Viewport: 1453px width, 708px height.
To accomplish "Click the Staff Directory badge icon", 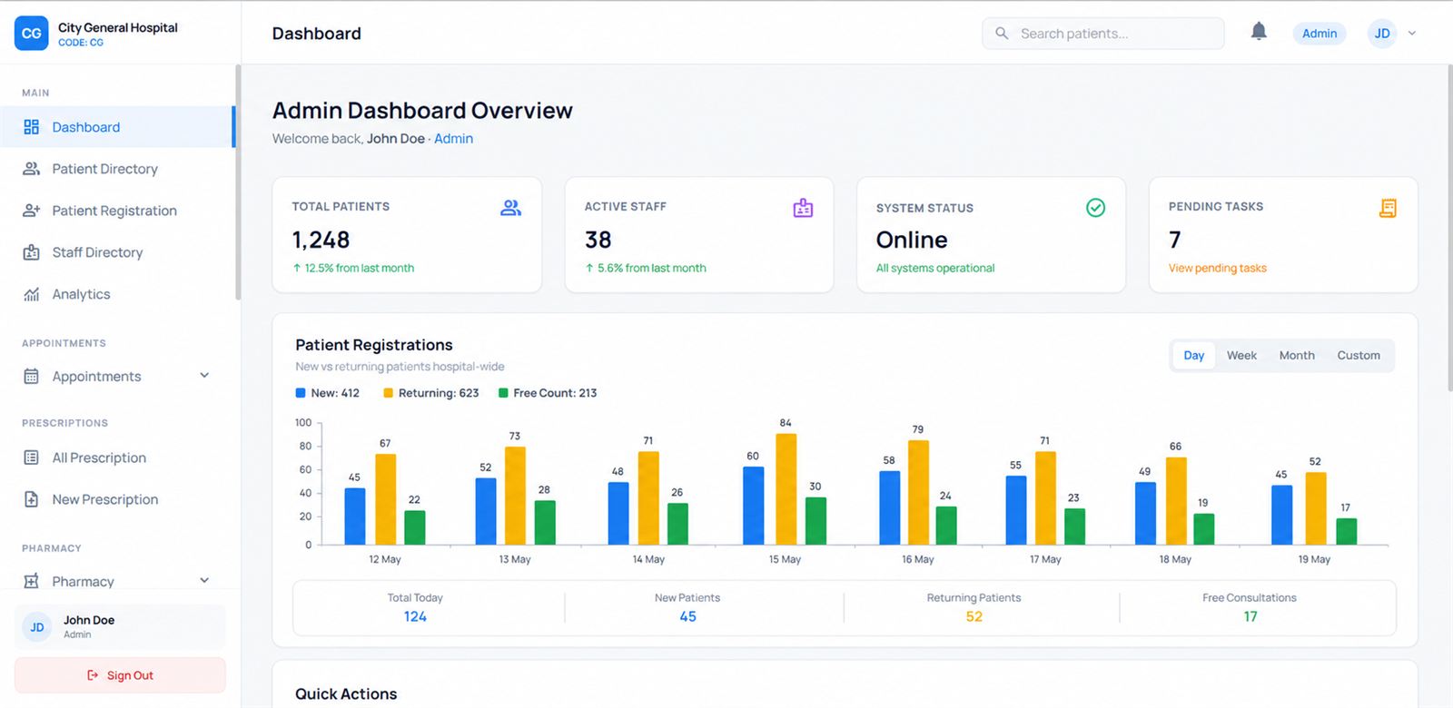I will (x=31, y=252).
